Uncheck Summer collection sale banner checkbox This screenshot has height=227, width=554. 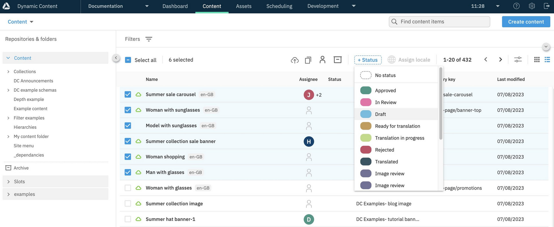point(128,141)
